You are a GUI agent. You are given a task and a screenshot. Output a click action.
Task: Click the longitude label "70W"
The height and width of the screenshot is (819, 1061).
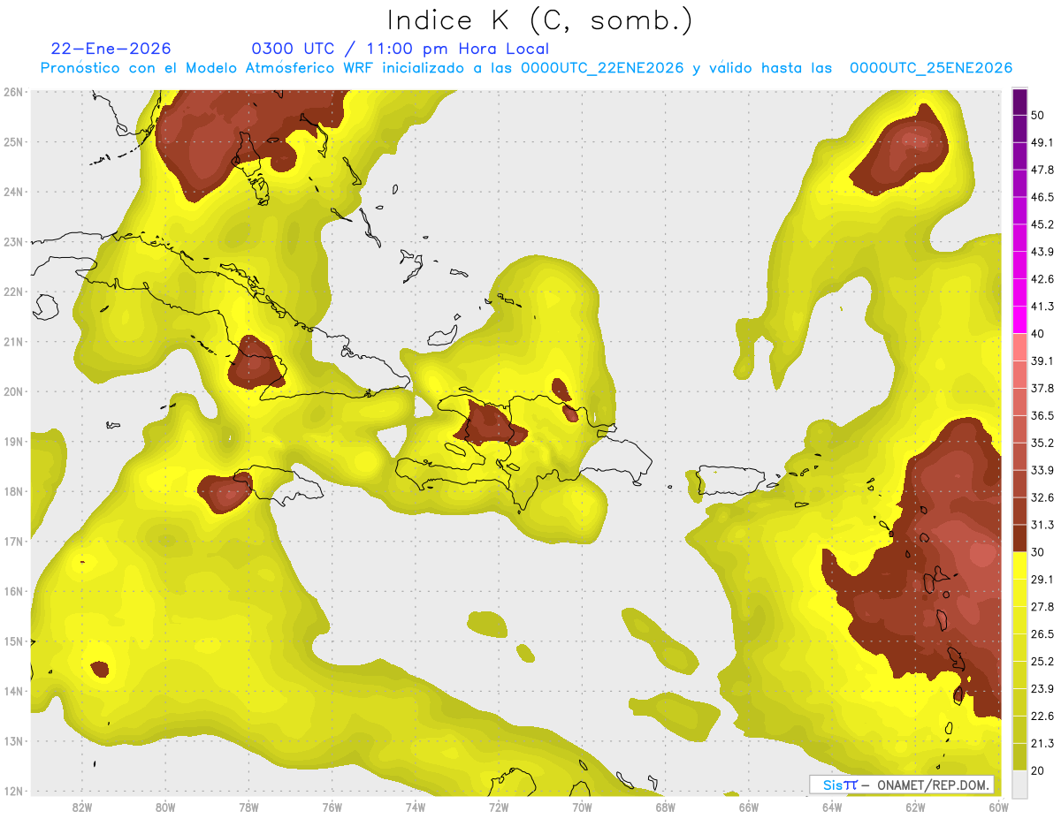[582, 808]
